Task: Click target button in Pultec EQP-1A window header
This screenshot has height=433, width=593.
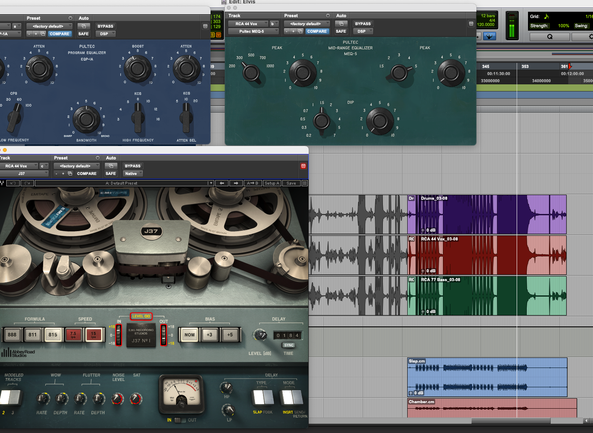Action: (205, 26)
